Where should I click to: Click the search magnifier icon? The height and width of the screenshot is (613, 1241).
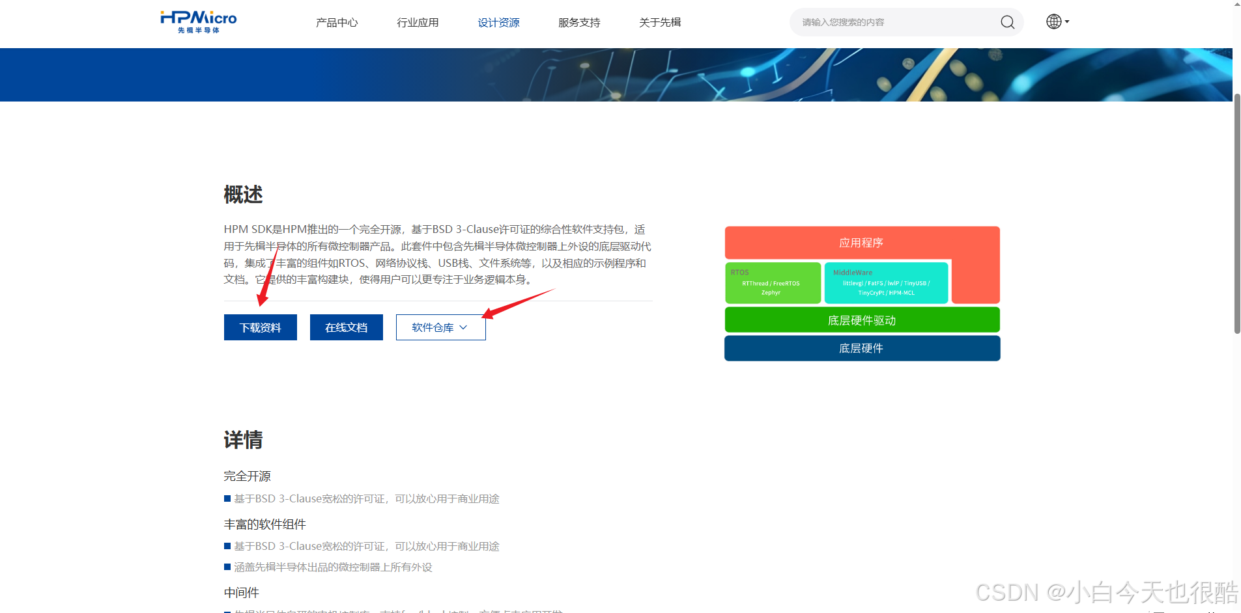point(1007,22)
